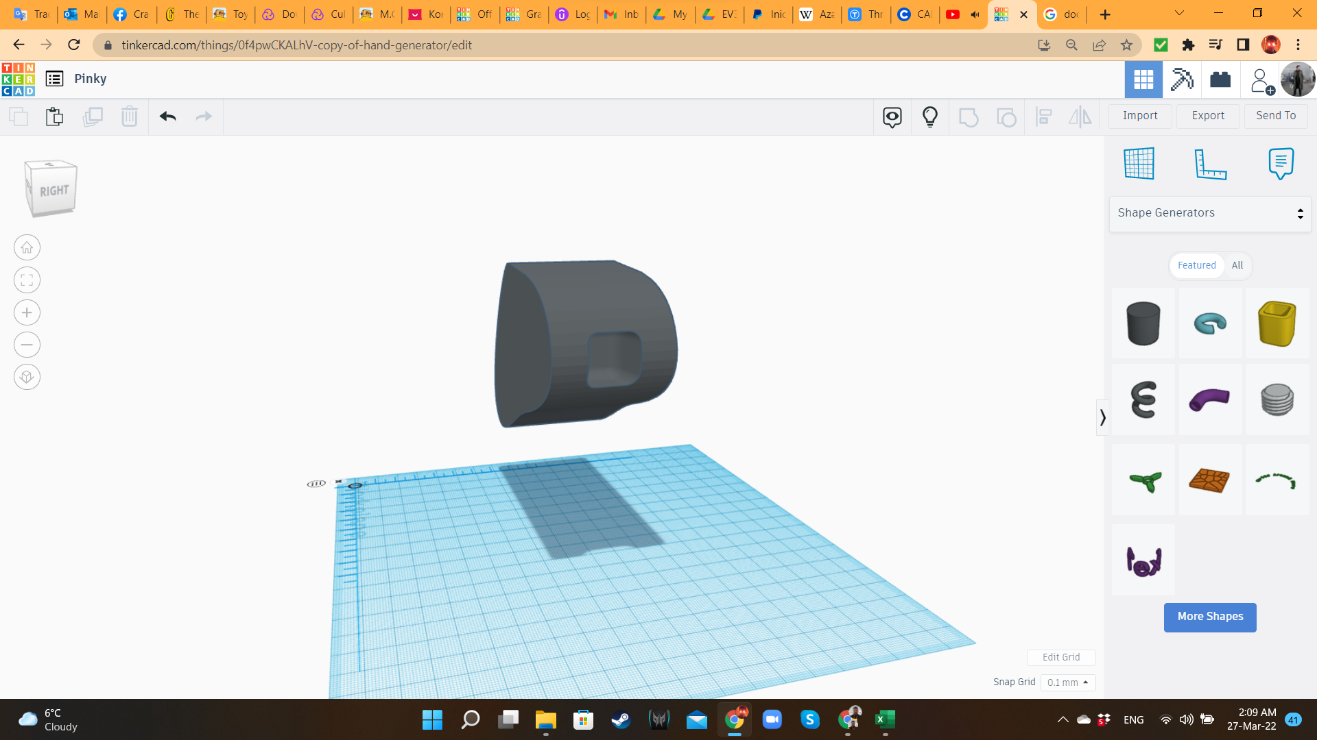This screenshot has height=740, width=1317.
Task: Open the Notes tool
Action: tap(1281, 164)
